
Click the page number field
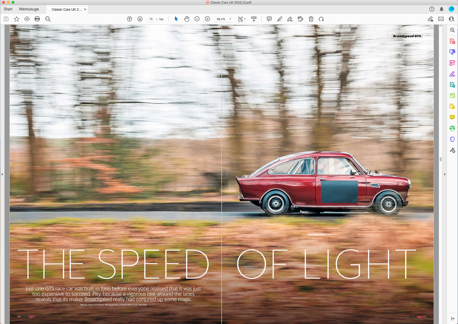[151, 19]
